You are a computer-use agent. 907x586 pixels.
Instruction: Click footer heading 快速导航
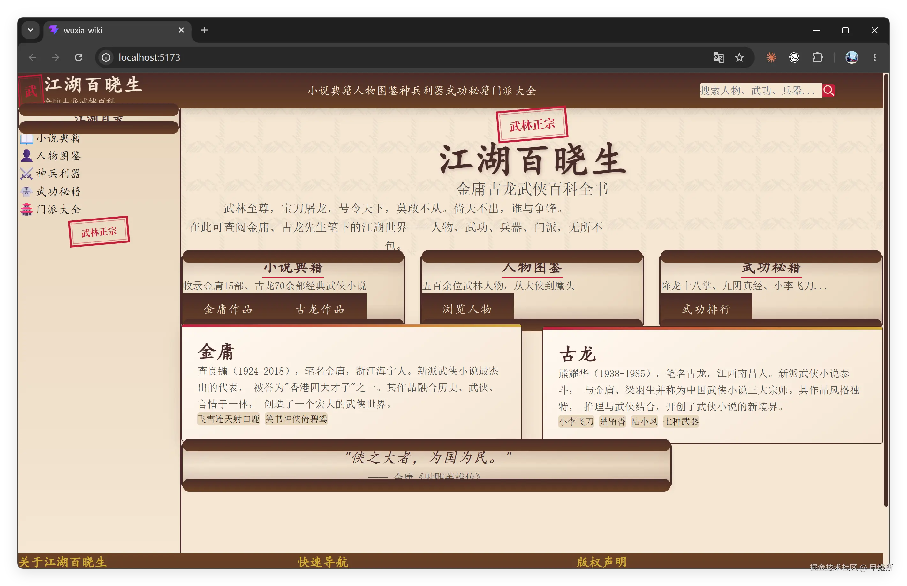[x=323, y=562]
